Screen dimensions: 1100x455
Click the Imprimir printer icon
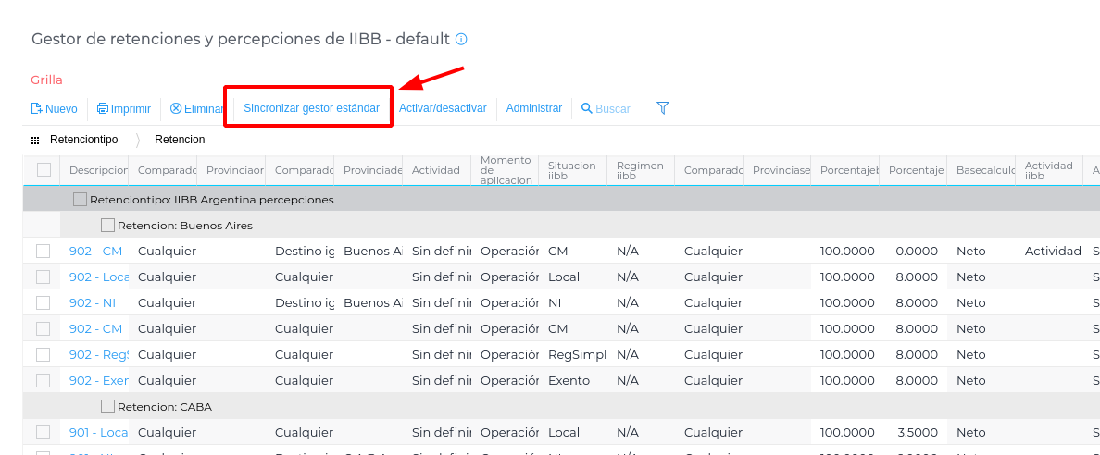pyautogui.click(x=103, y=108)
